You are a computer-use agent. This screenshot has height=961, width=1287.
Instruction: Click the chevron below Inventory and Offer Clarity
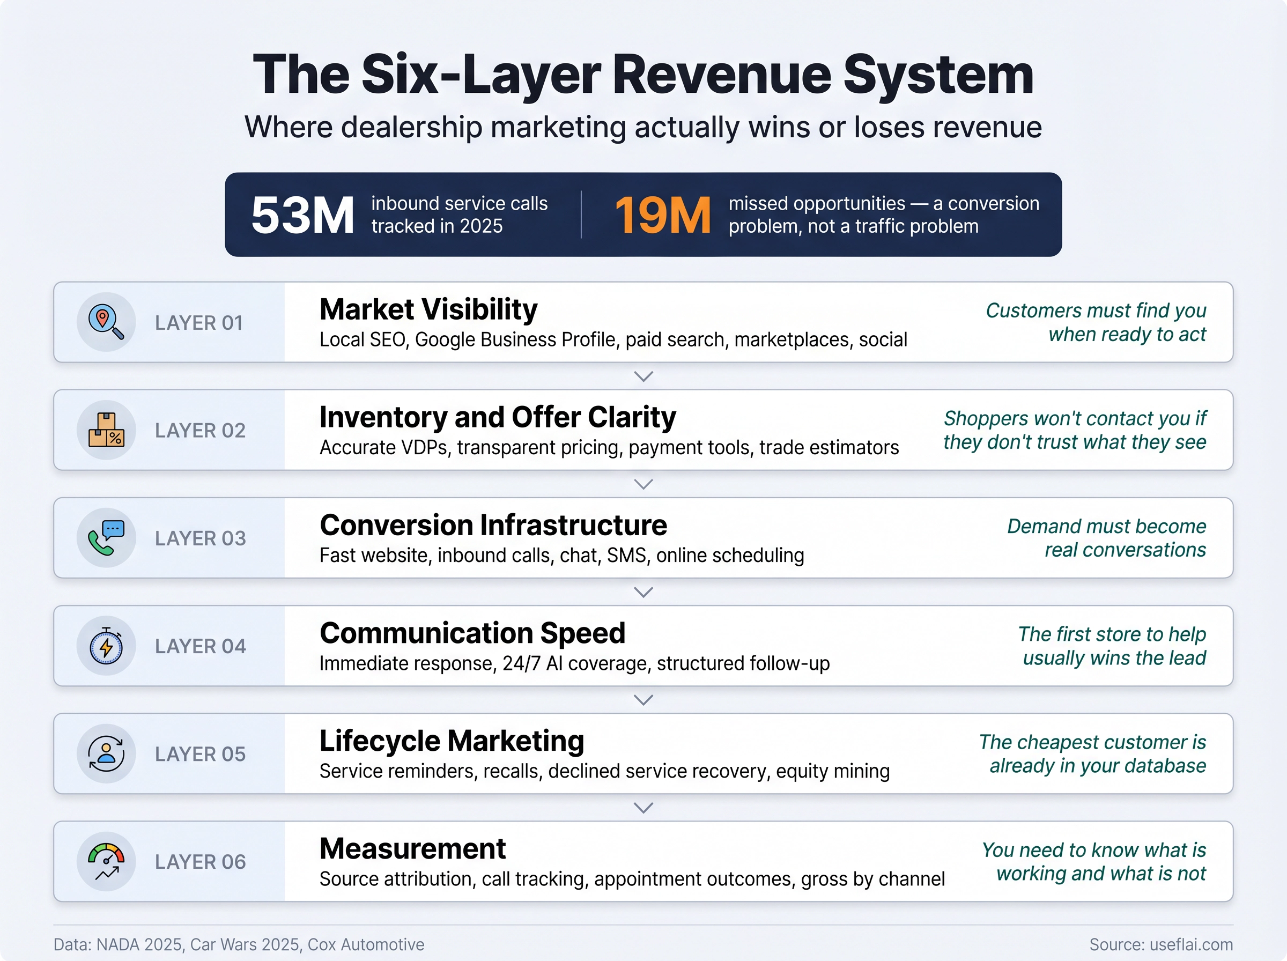643,484
